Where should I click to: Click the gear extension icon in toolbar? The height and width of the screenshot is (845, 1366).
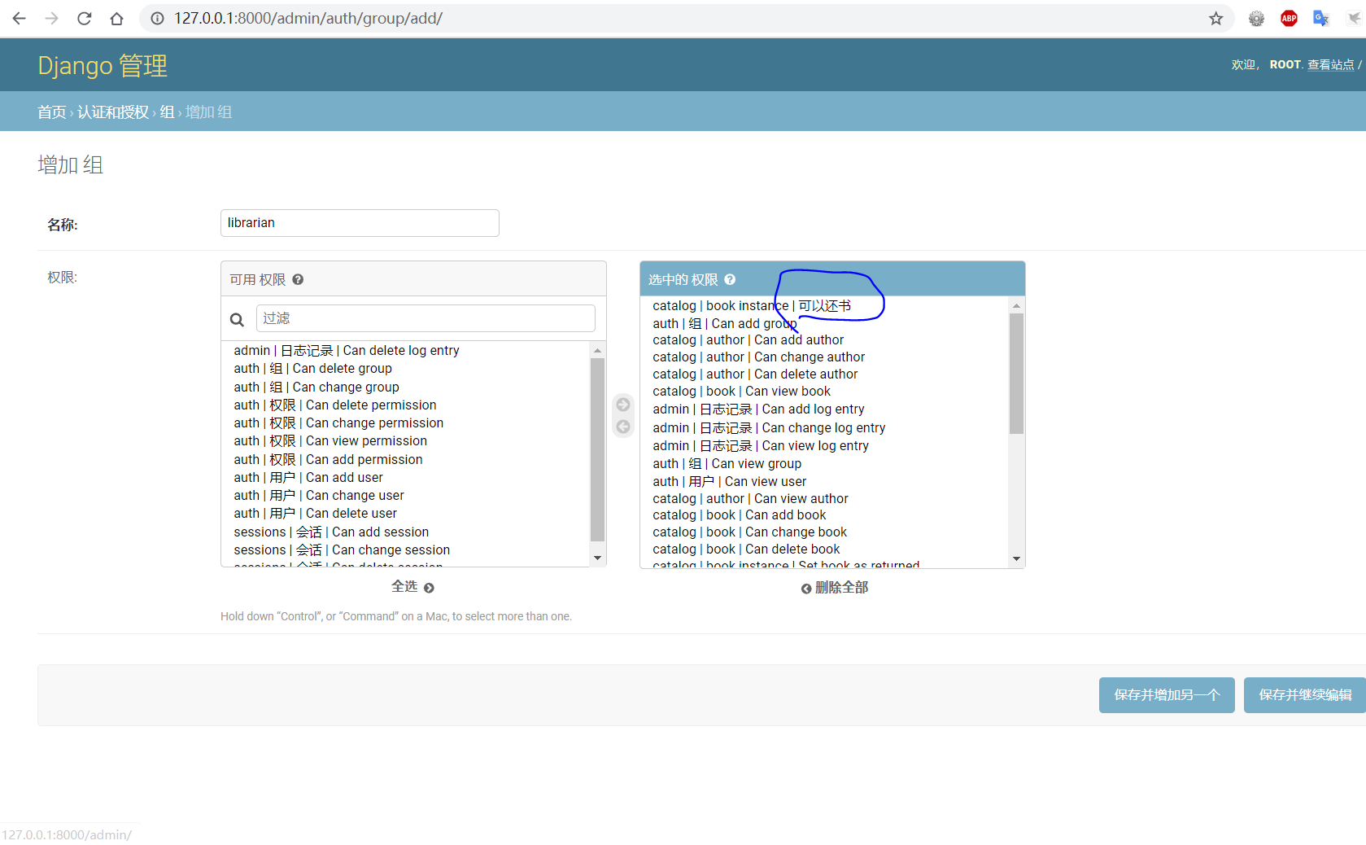click(1256, 18)
